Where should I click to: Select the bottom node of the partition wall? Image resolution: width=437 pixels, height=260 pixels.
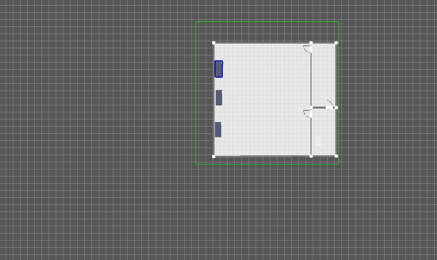tap(311, 156)
